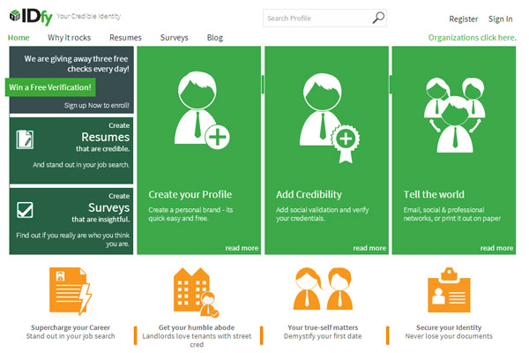This screenshot has height=353, width=529.
Task: Open the Home menu item
Action: pyautogui.click(x=19, y=37)
